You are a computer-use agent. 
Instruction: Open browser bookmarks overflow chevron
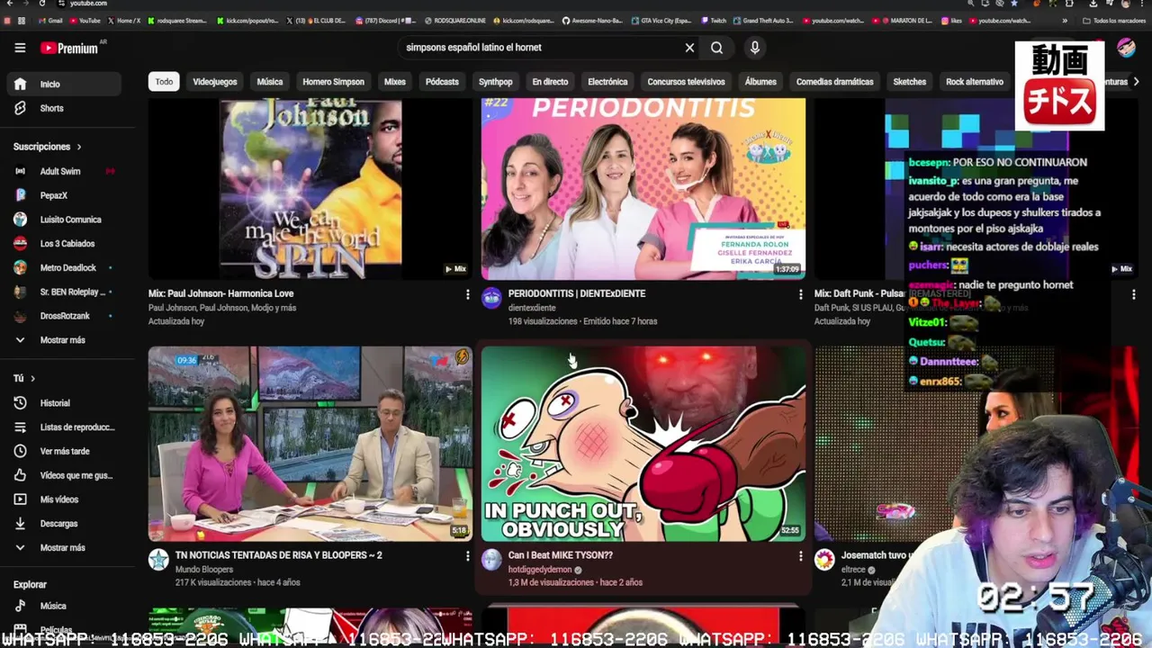coord(1066,21)
